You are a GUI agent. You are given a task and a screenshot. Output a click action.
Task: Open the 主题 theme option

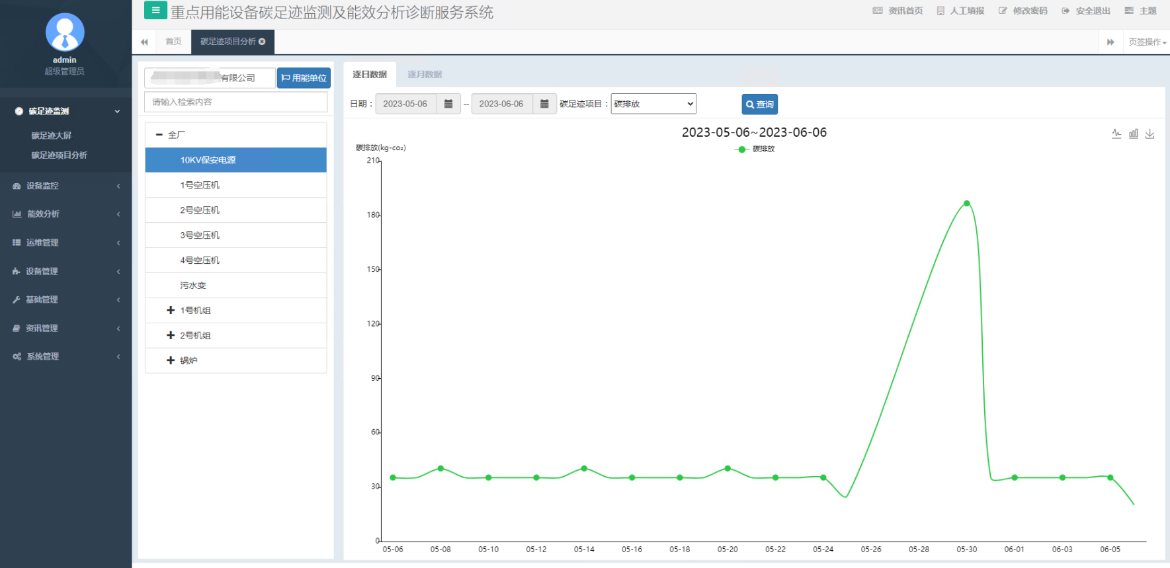point(1140,11)
